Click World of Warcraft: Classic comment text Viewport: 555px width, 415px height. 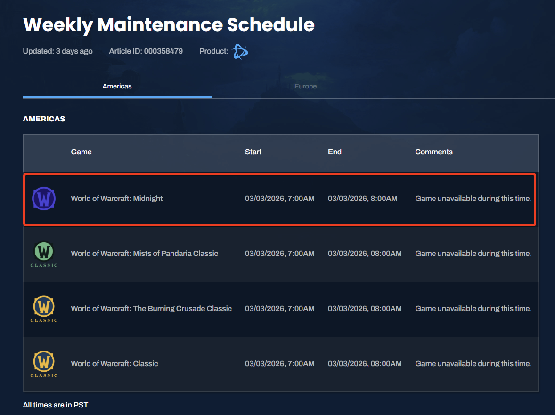click(473, 363)
